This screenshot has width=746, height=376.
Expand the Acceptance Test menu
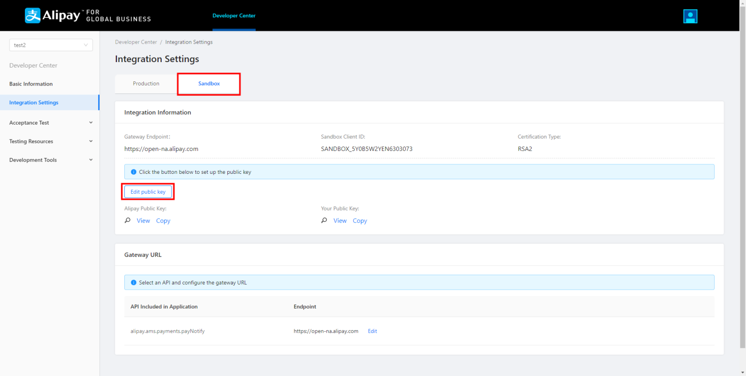(50, 123)
